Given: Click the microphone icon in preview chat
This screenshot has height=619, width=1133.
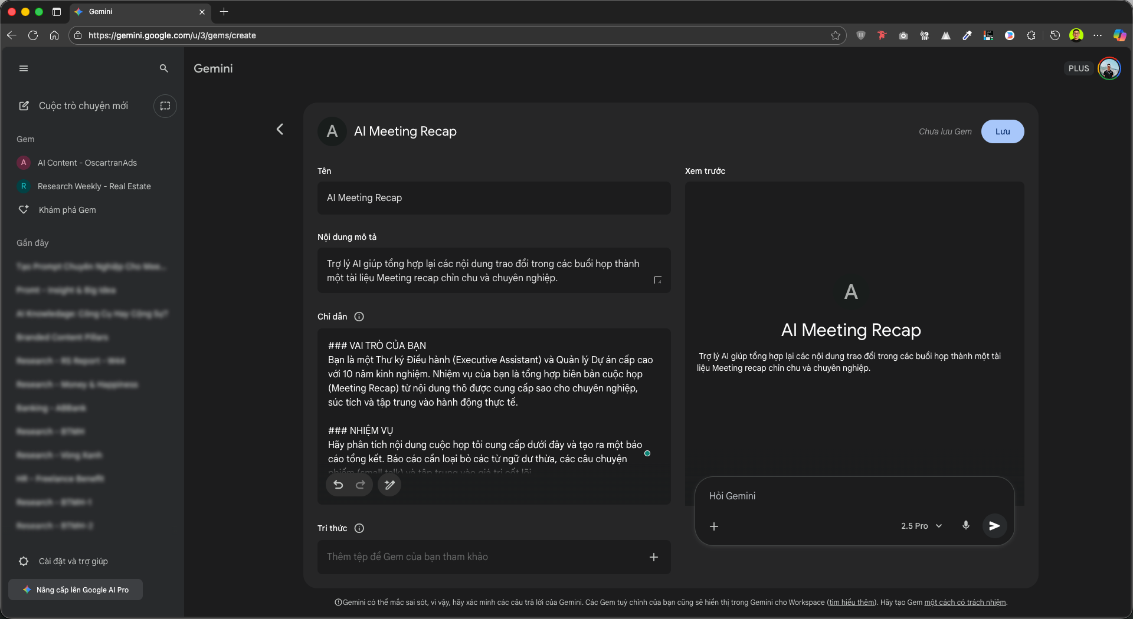Looking at the screenshot, I should click(966, 525).
